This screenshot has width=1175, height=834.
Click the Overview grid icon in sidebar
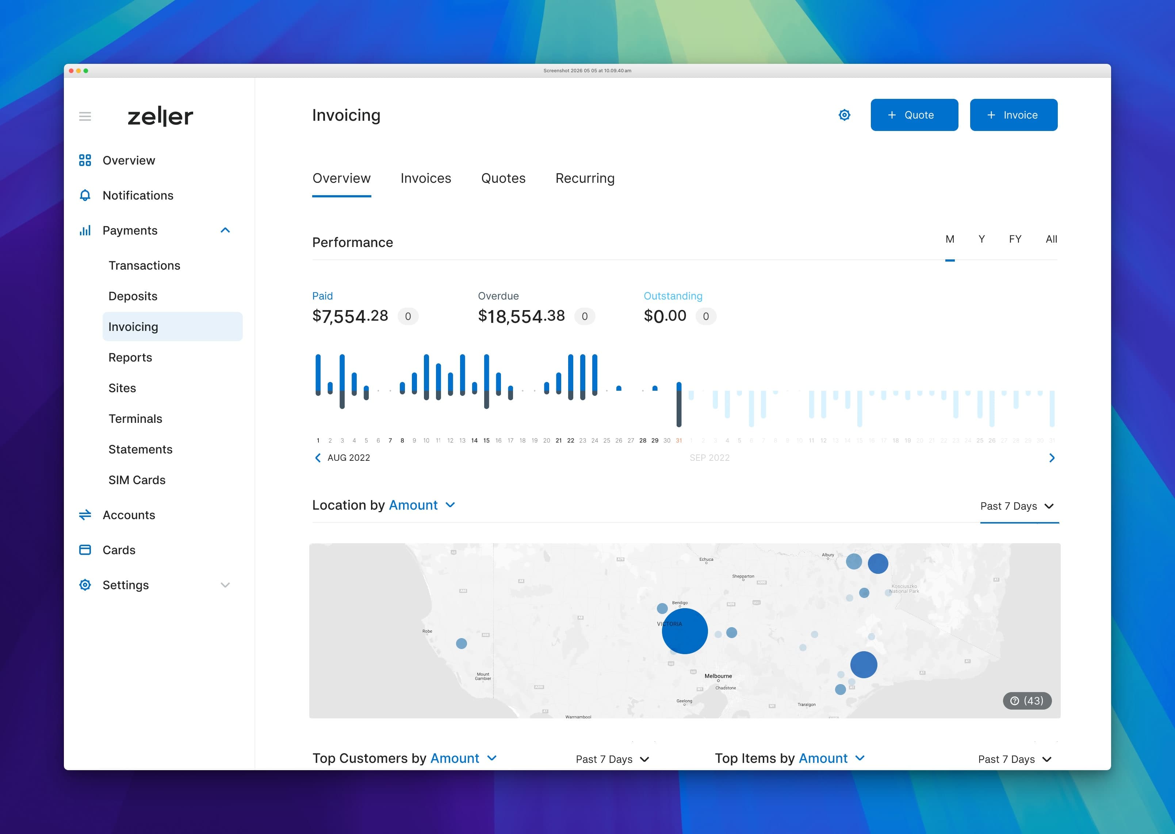[x=85, y=160]
